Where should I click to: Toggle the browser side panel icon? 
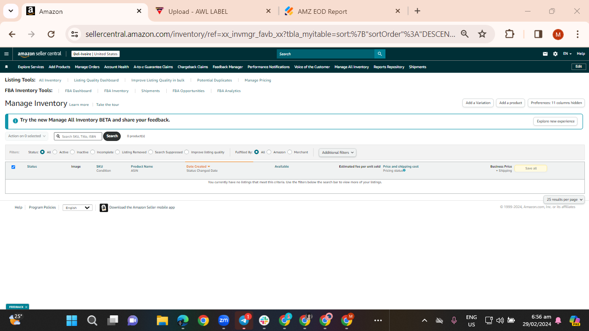(x=538, y=34)
